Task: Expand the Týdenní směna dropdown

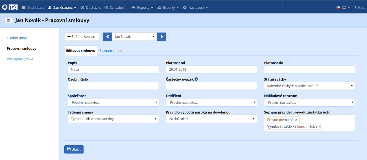Action: coord(113,119)
